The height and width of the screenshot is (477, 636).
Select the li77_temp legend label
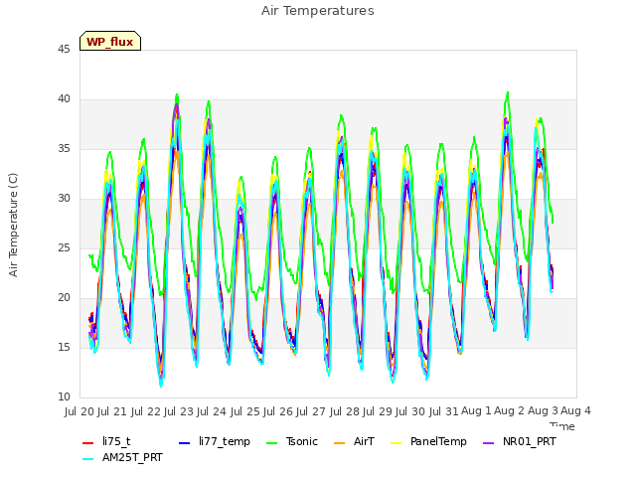225,441
